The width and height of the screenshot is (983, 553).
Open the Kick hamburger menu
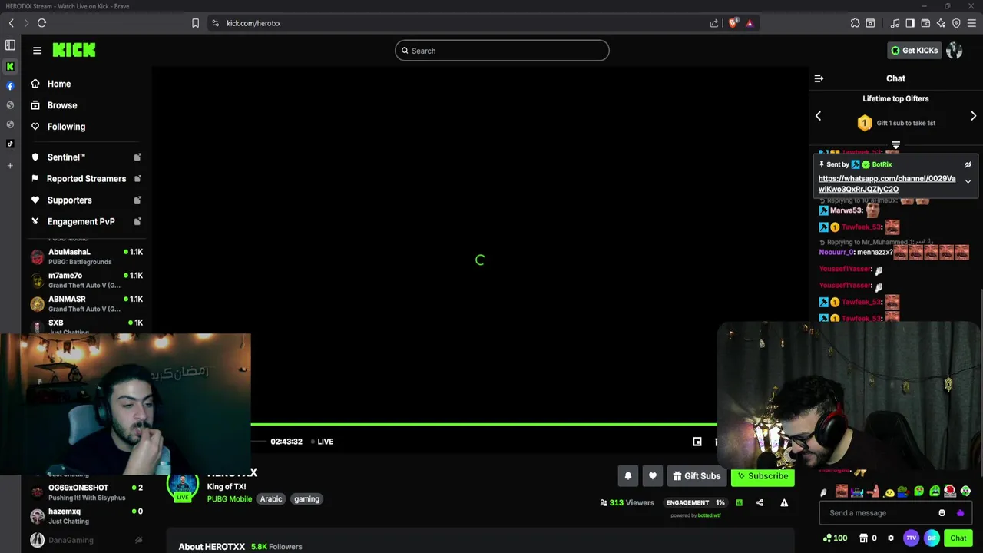[x=37, y=50]
